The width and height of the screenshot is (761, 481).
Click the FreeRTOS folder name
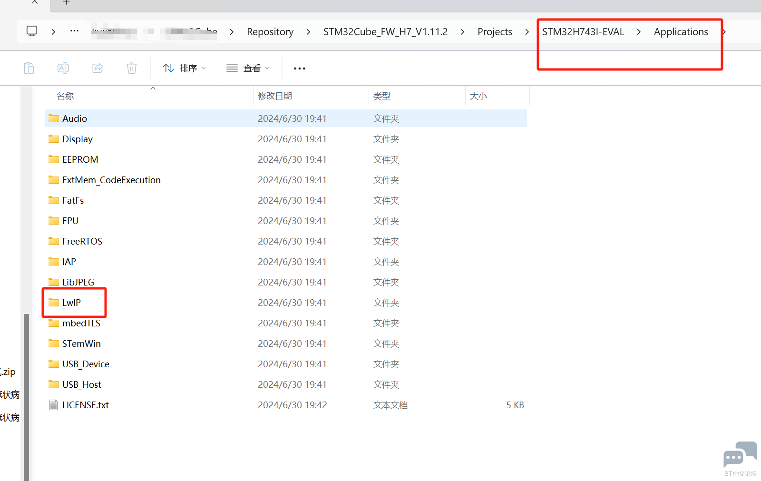pyautogui.click(x=82, y=241)
